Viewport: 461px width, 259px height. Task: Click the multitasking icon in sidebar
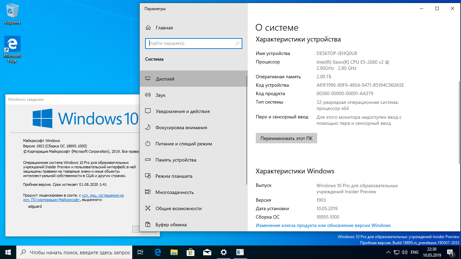pyautogui.click(x=148, y=192)
